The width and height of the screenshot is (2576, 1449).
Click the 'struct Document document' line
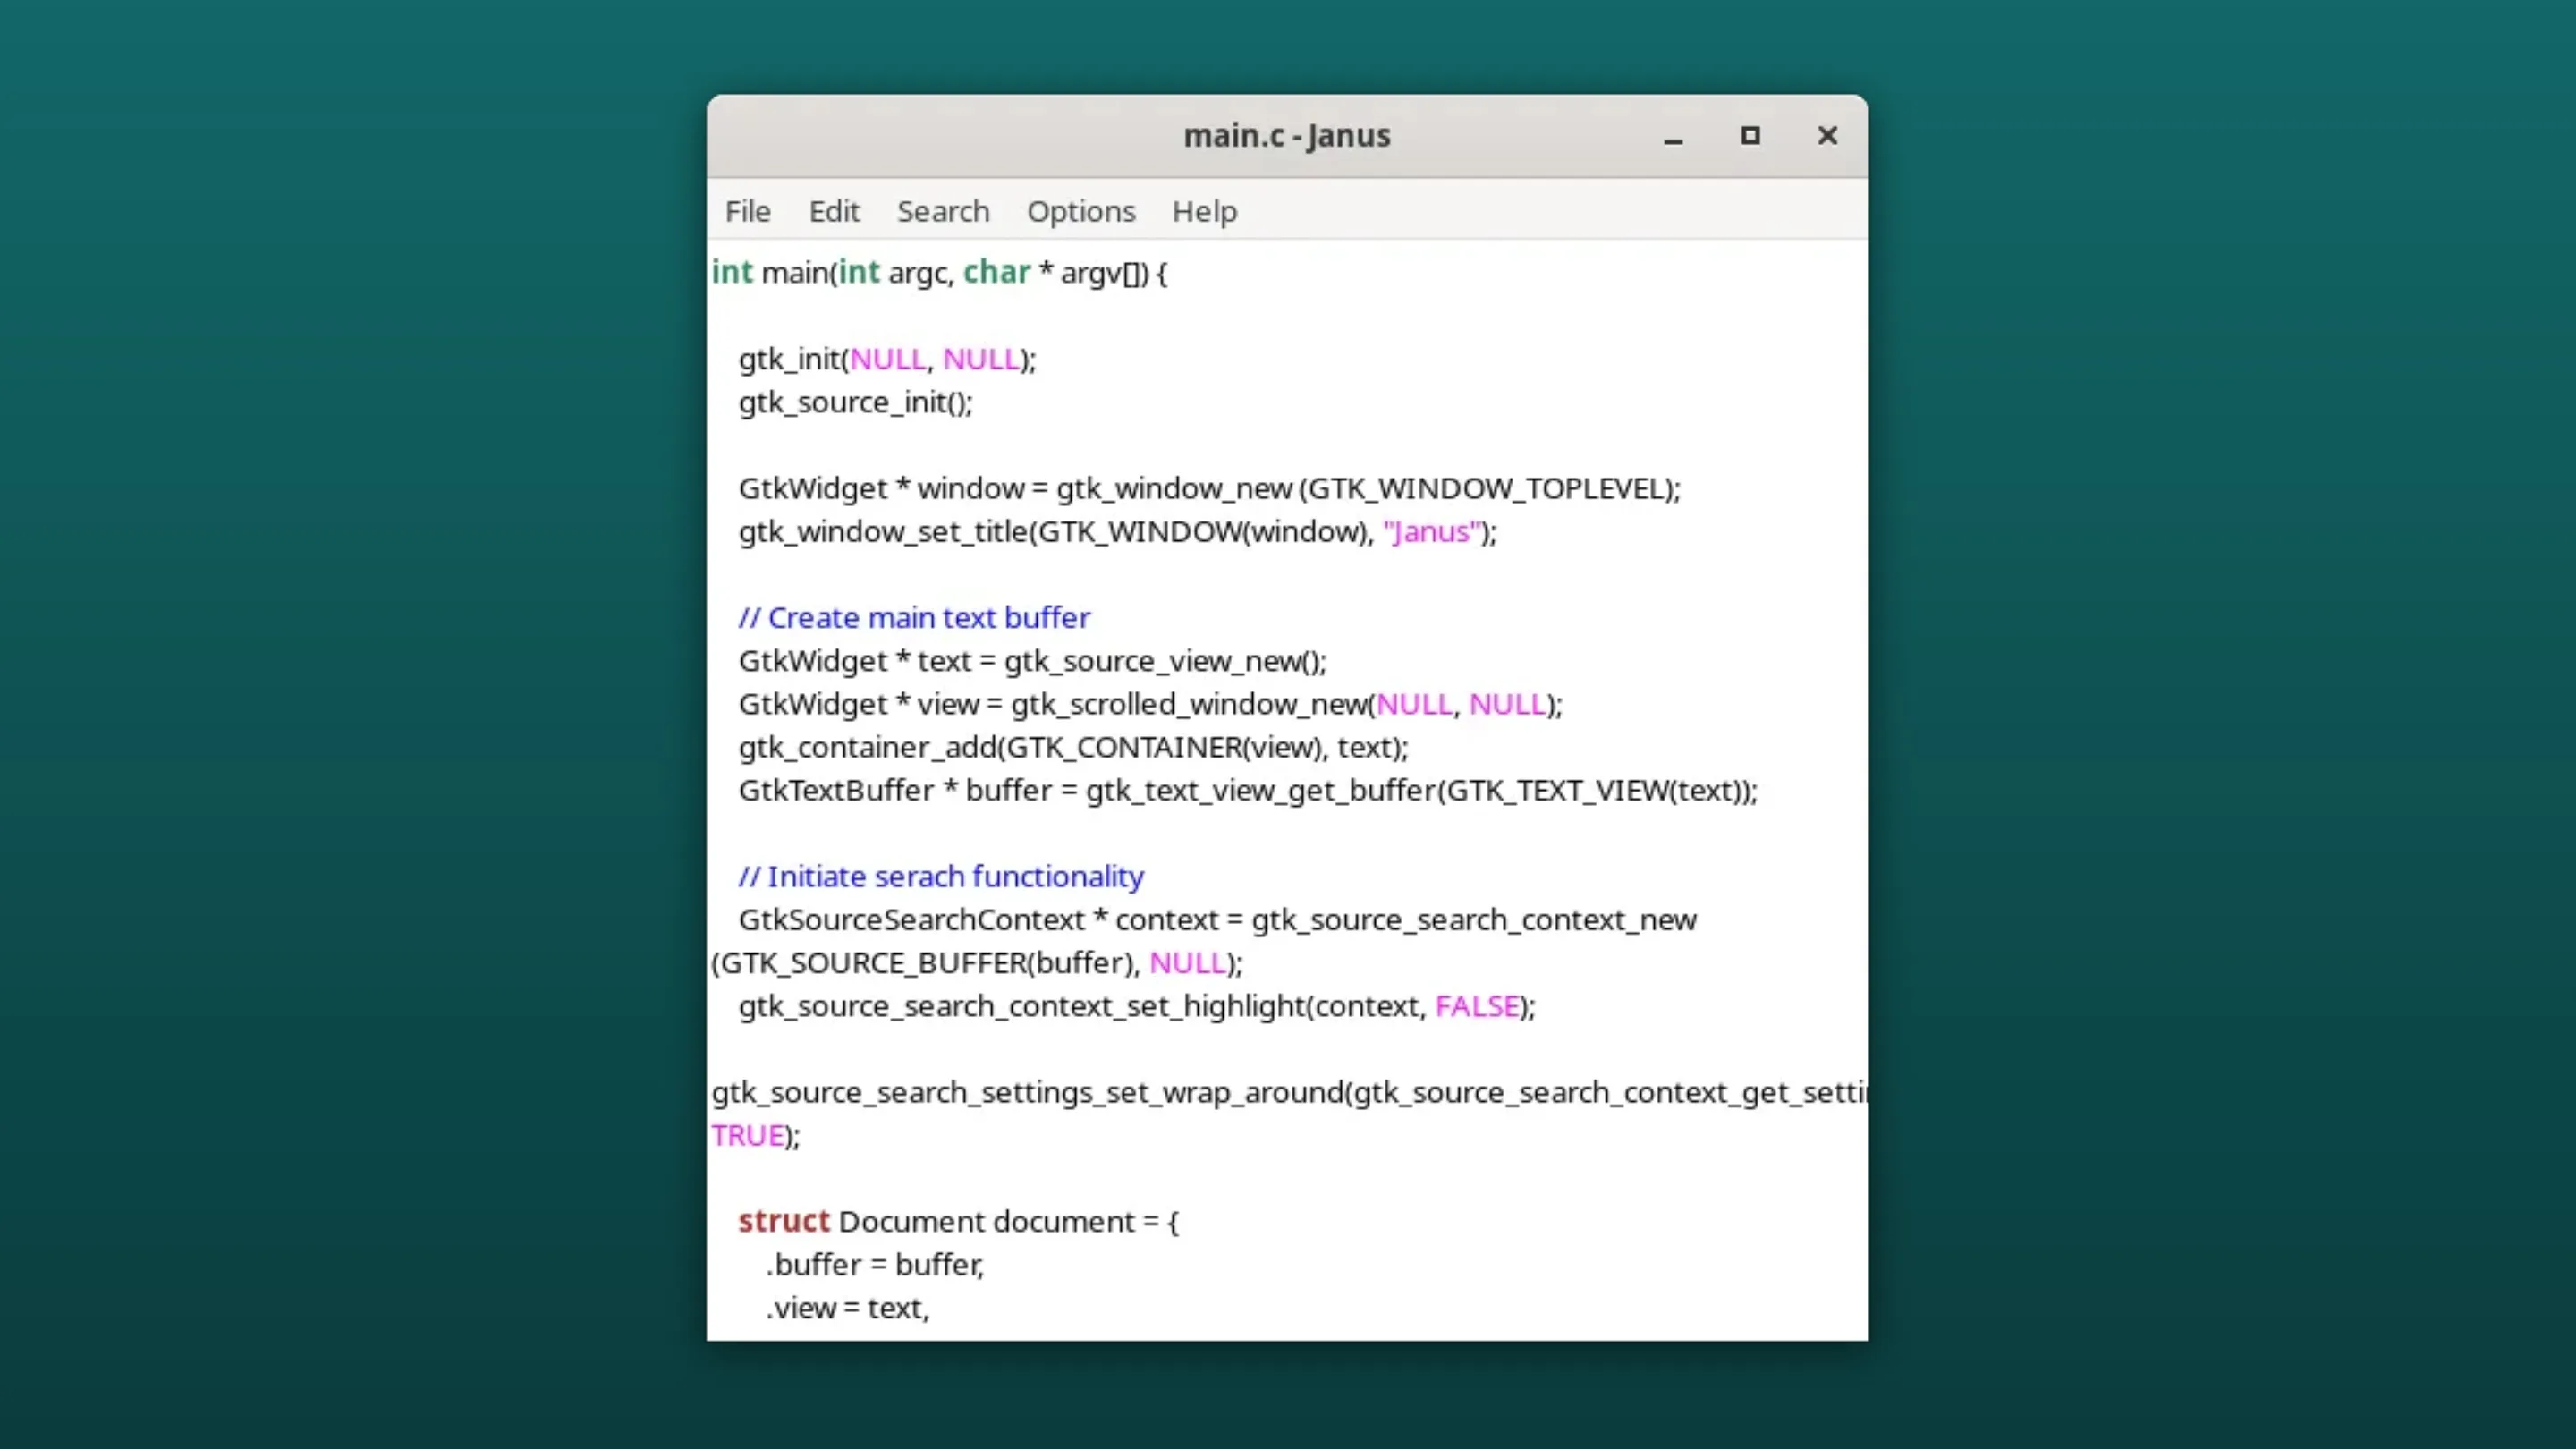(x=958, y=1220)
